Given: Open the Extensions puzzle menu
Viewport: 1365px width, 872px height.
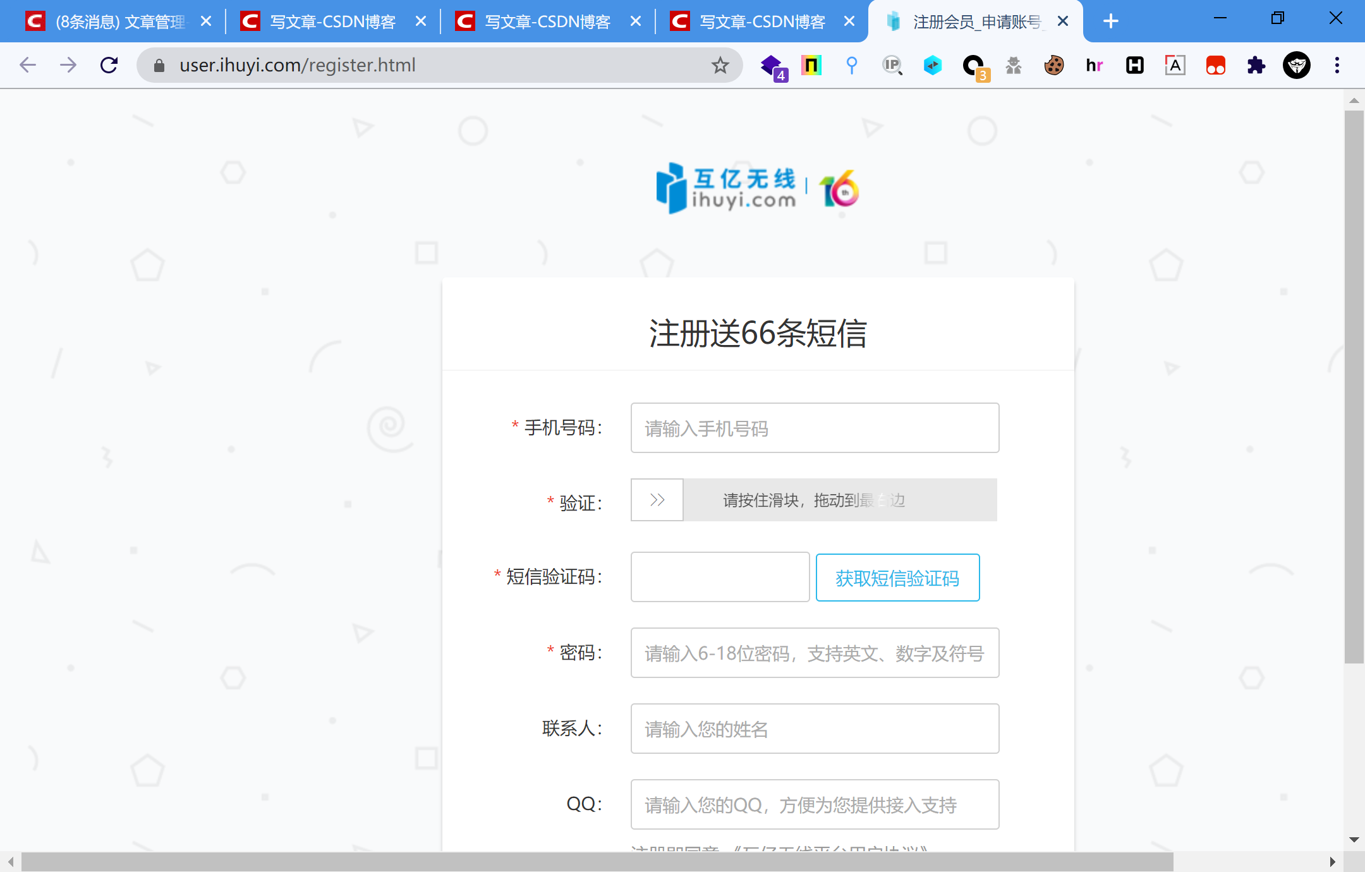Looking at the screenshot, I should (1256, 65).
